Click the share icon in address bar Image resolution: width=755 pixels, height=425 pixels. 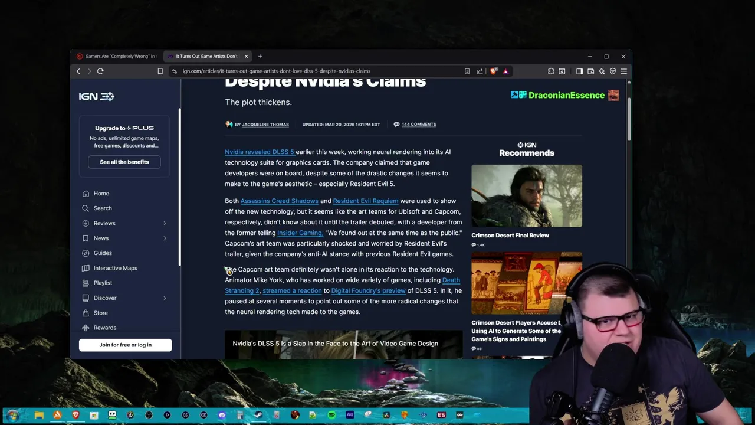pos(480,71)
